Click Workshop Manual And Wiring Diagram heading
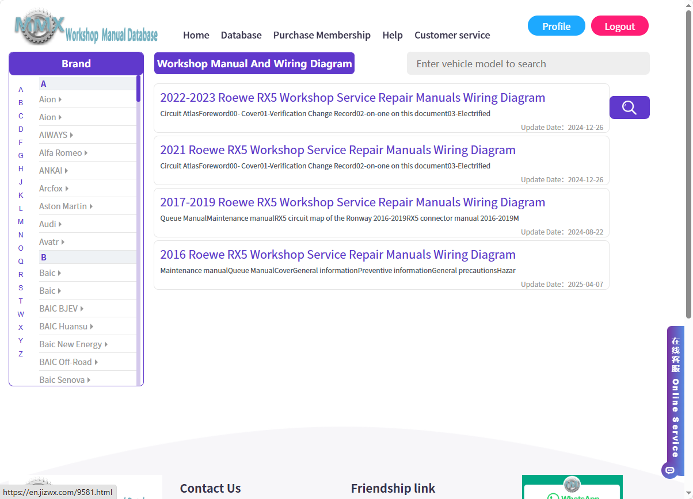This screenshot has width=693, height=499. click(x=254, y=63)
